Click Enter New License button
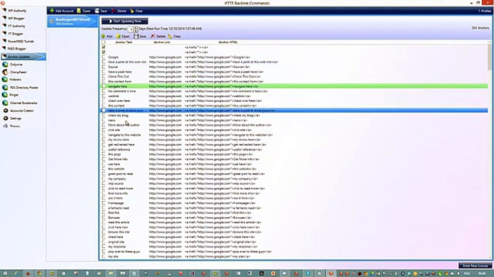The width and height of the screenshot is (494, 277). (x=475, y=266)
